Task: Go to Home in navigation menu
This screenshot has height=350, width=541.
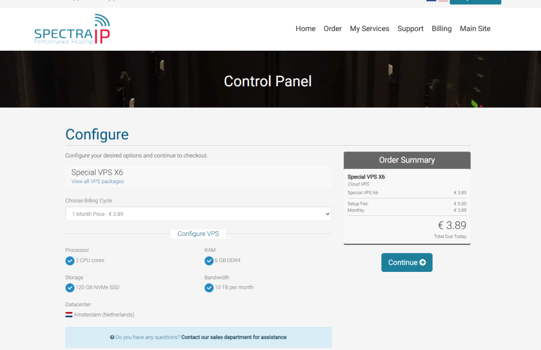Action: 305,29
